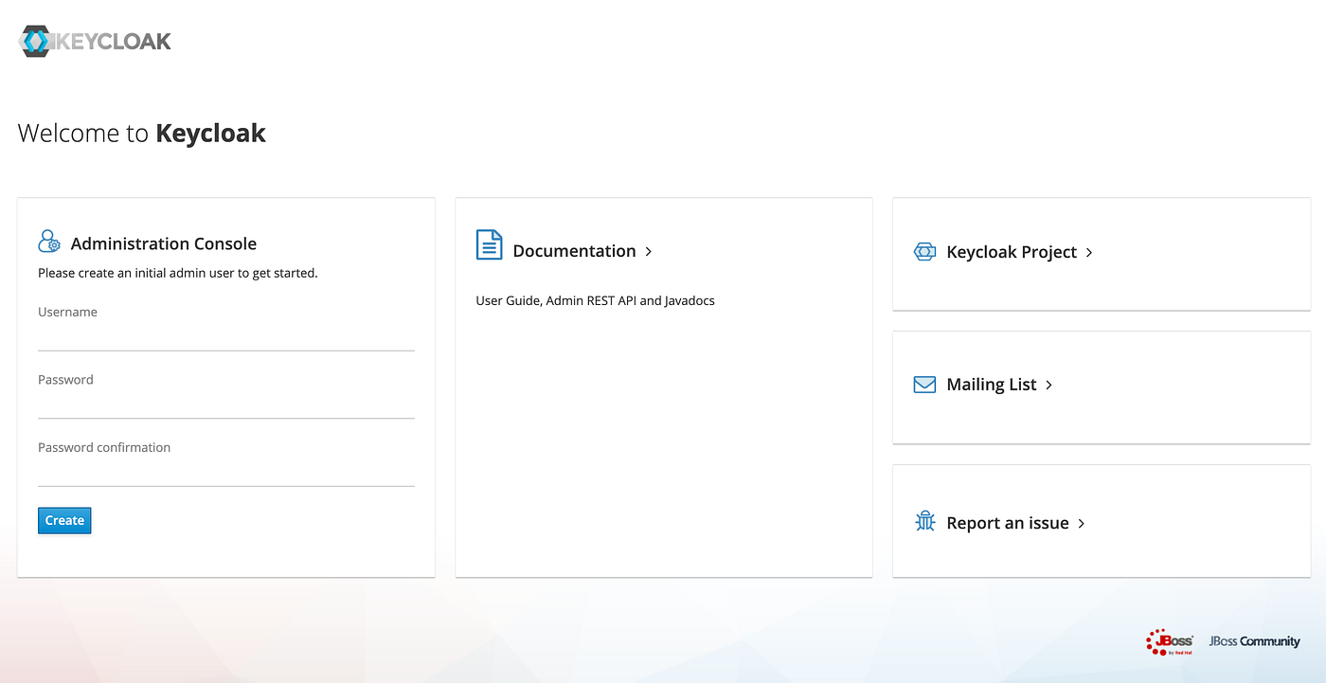Click the JBoss by Red Hat logo
The height and width of the screenshot is (683, 1326).
[1170, 641]
